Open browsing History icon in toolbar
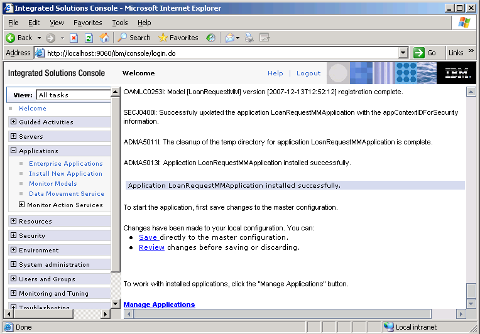Image resolution: width=480 pixels, height=334 pixels. (210, 38)
